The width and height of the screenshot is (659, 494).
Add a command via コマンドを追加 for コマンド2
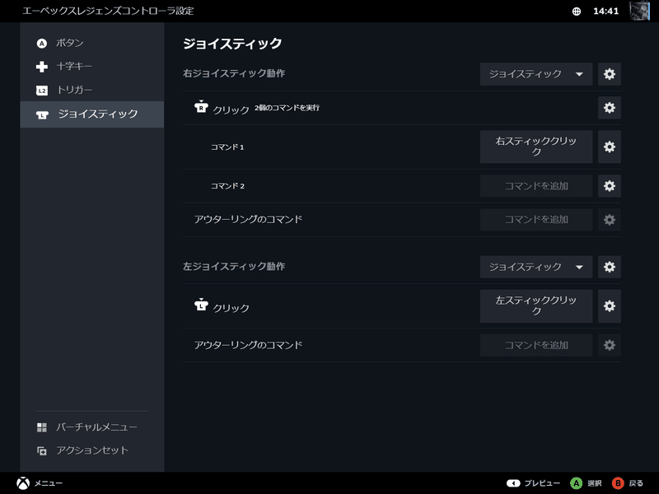tap(535, 186)
